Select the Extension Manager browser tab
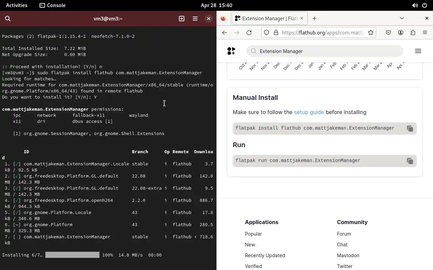The image size is (433, 270). point(269,19)
